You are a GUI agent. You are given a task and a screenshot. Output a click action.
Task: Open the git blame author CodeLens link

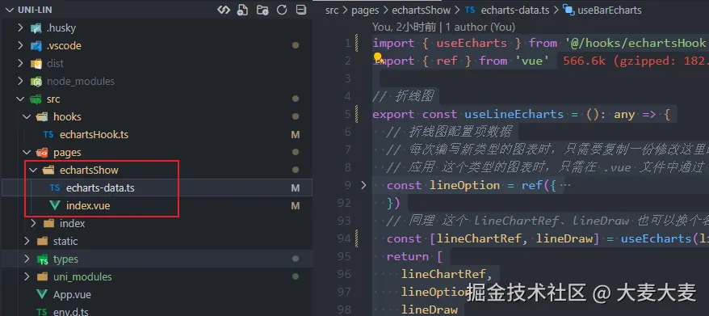pyautogui.click(x=480, y=27)
